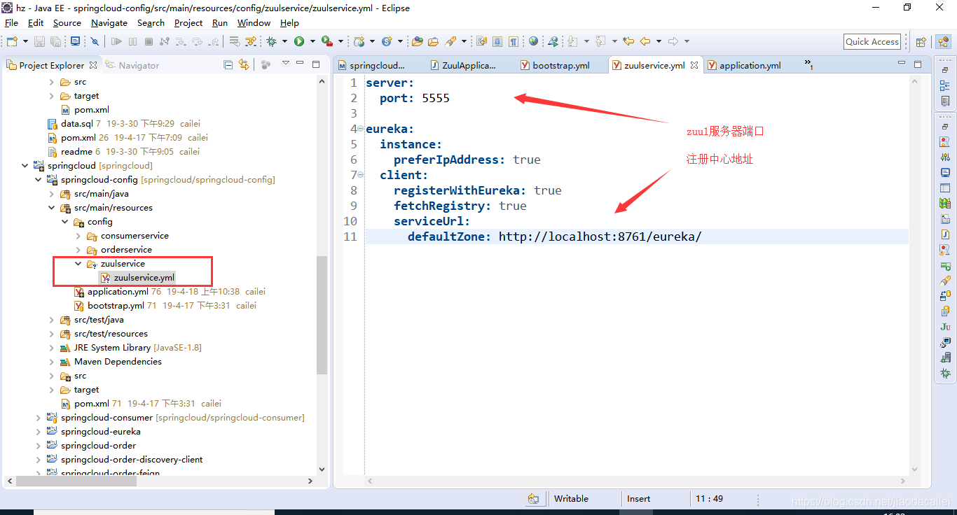Viewport: 957px width, 515px height.
Task: Click the Disconnect debug icon
Action: click(165, 41)
